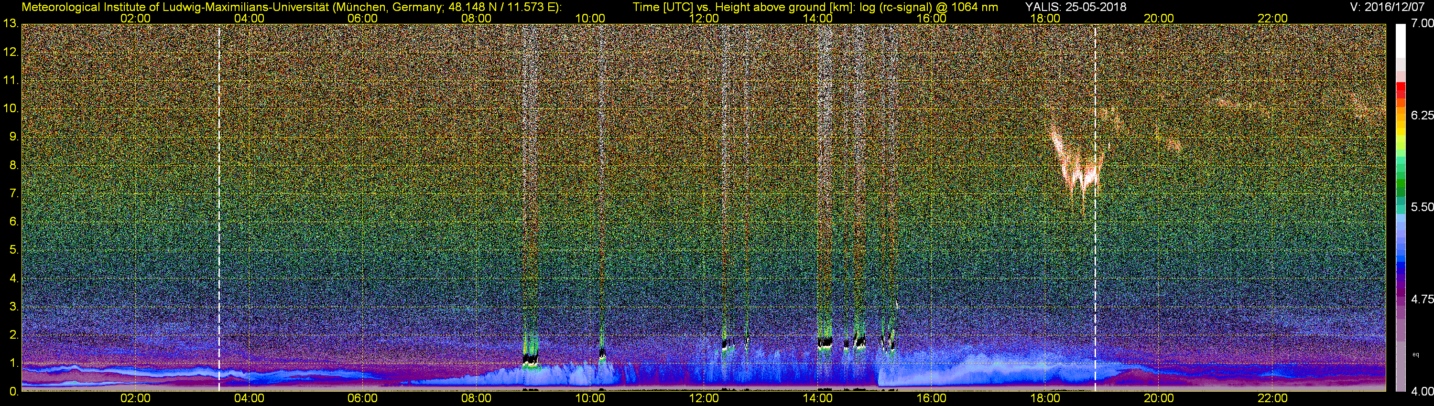
Task: Select the 04:00 label on the bottom time axis
Action: pos(249,399)
